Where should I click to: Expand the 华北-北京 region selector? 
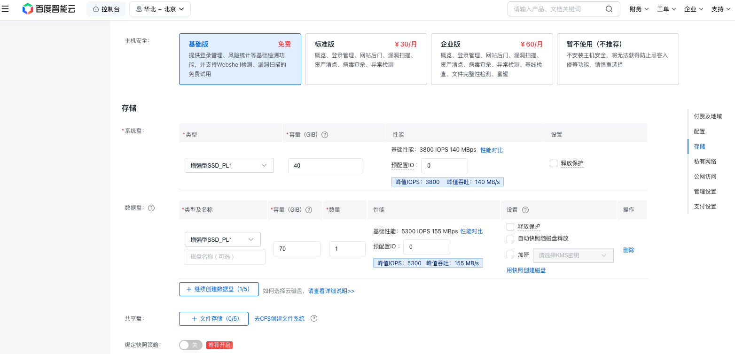(x=160, y=9)
